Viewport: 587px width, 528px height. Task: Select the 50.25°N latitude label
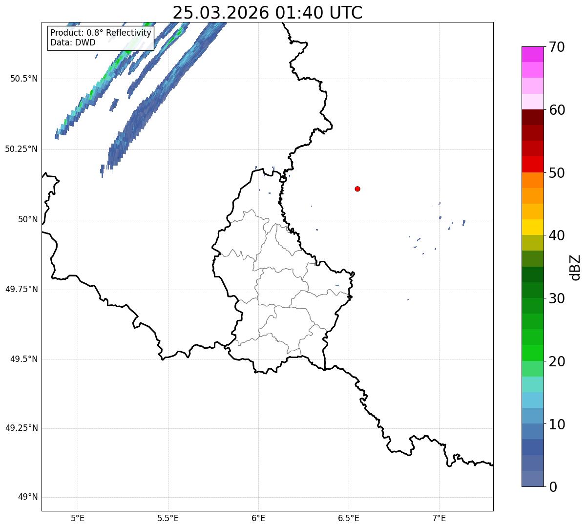click(21, 149)
